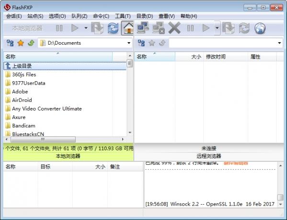This screenshot has height=220, width=287.
Task: Click the local list horizontal scrollbar thumb
Action: 43,139
